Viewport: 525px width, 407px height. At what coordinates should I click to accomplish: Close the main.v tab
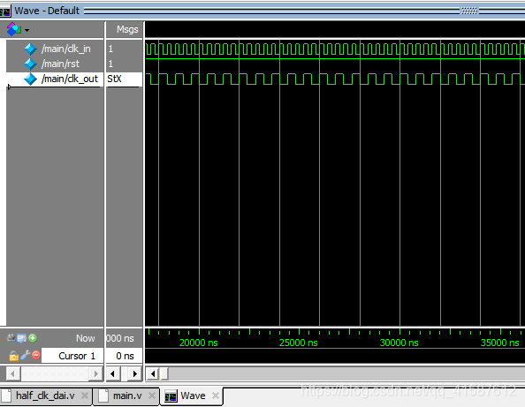click(x=152, y=396)
